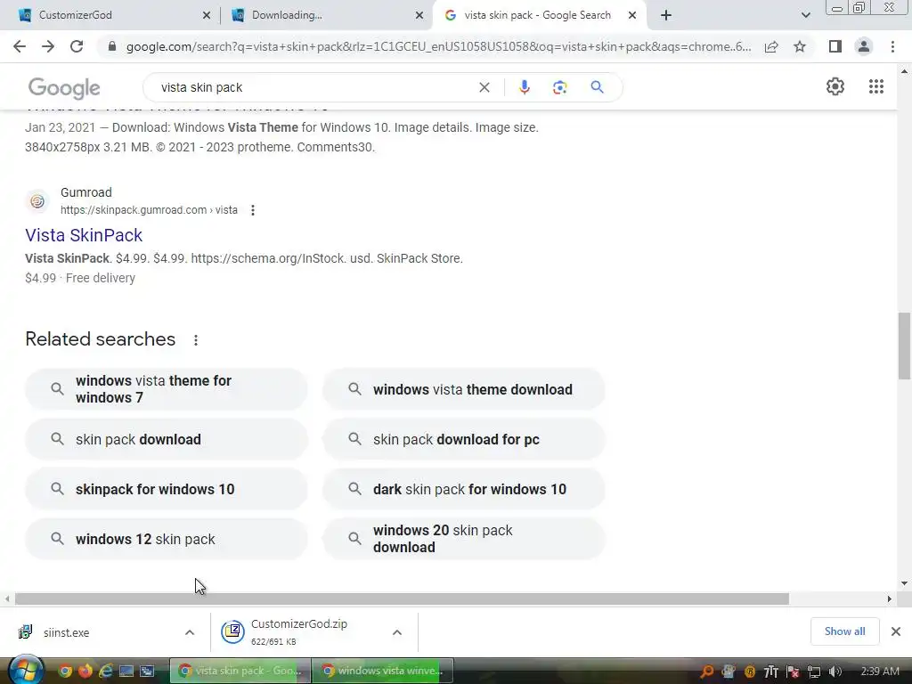Click the scroll down arrow

click(904, 583)
